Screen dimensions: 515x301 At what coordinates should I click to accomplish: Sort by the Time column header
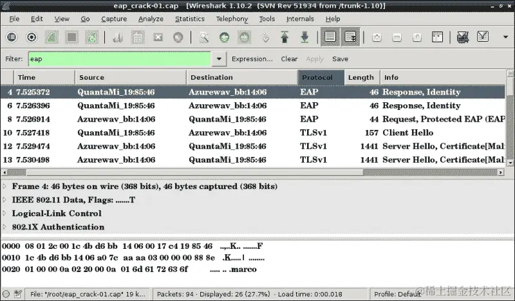(x=44, y=77)
